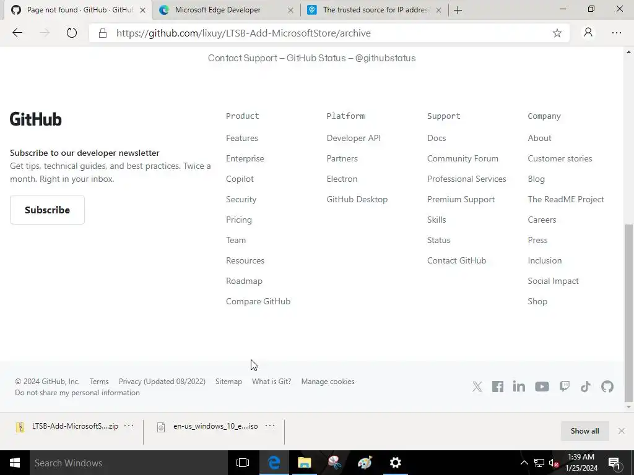
Task: Close the downloads bar
Action: click(622, 431)
